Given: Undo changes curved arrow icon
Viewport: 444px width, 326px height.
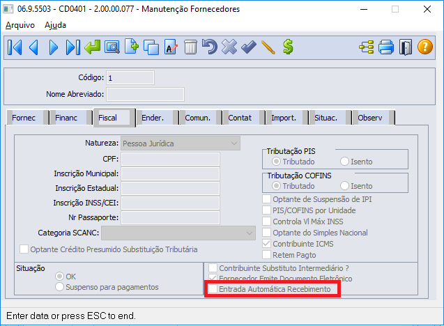Looking at the screenshot, I should 210,47.
